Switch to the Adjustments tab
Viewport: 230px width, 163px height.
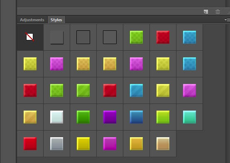tap(32, 20)
